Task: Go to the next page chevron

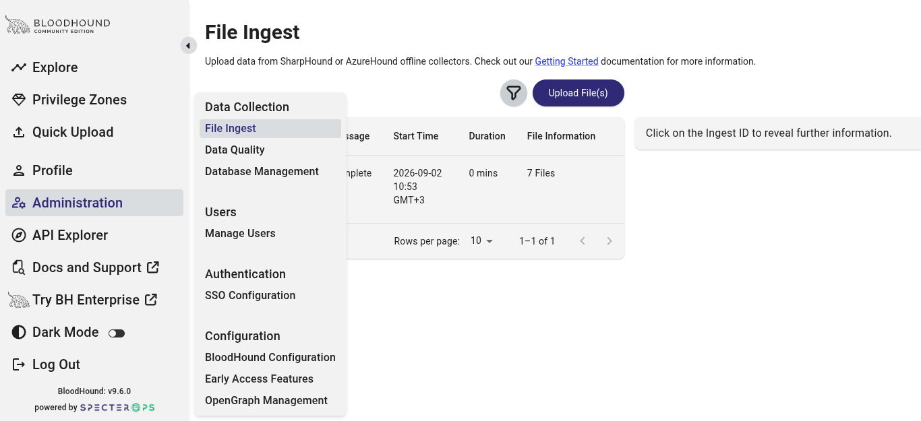Action: coord(610,241)
